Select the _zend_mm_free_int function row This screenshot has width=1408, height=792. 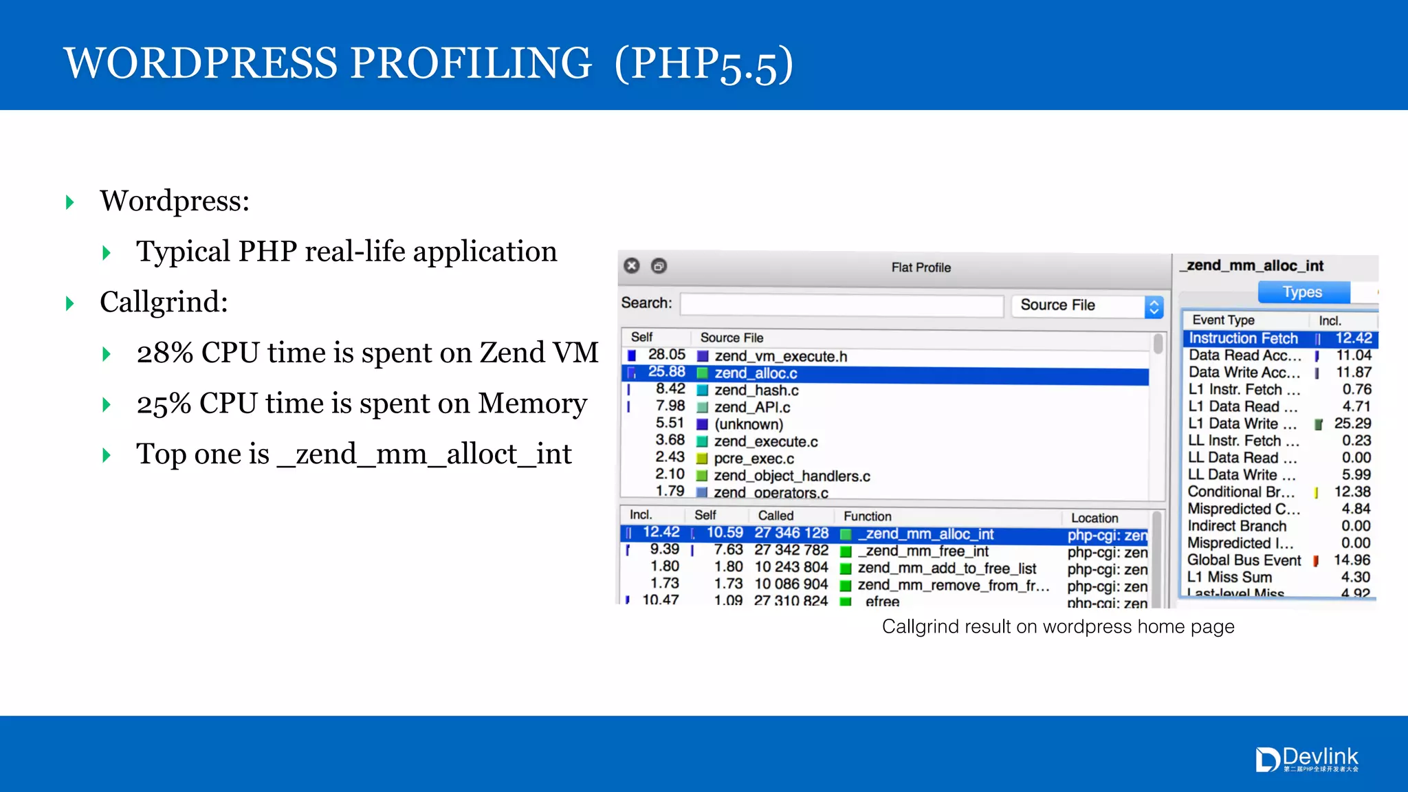pyautogui.click(x=884, y=551)
